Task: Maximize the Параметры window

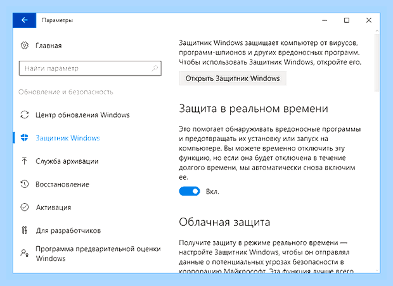Action: pos(347,20)
